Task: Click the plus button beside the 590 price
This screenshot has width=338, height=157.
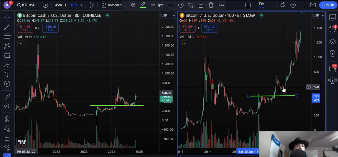Action: pos(309,87)
